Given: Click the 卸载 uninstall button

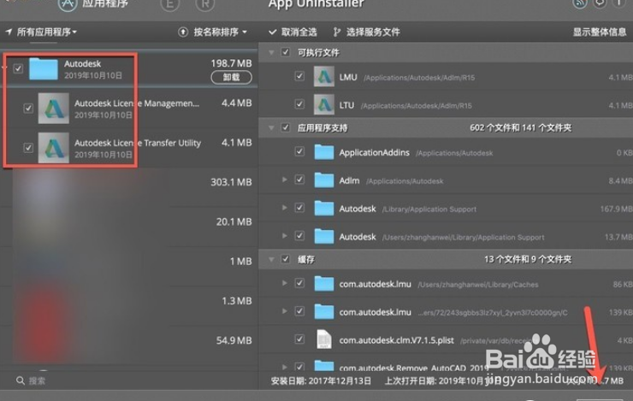Looking at the screenshot, I should tap(231, 77).
